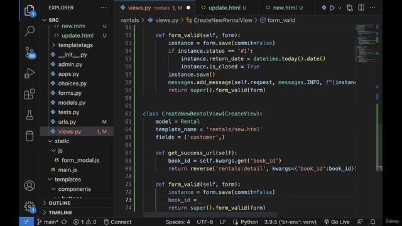Open editor more actions ellipsis
Viewport: 402px width, 226px height.
[x=372, y=8]
